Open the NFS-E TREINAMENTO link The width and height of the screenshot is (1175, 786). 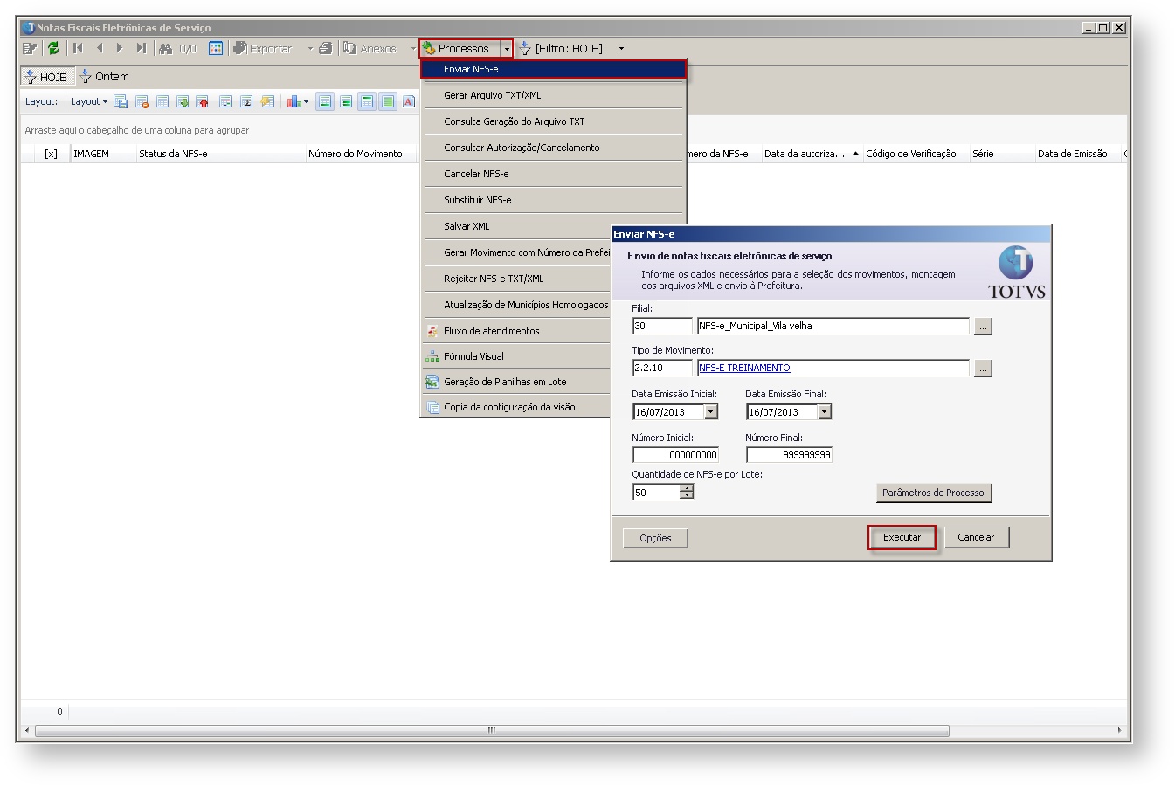pyautogui.click(x=744, y=369)
